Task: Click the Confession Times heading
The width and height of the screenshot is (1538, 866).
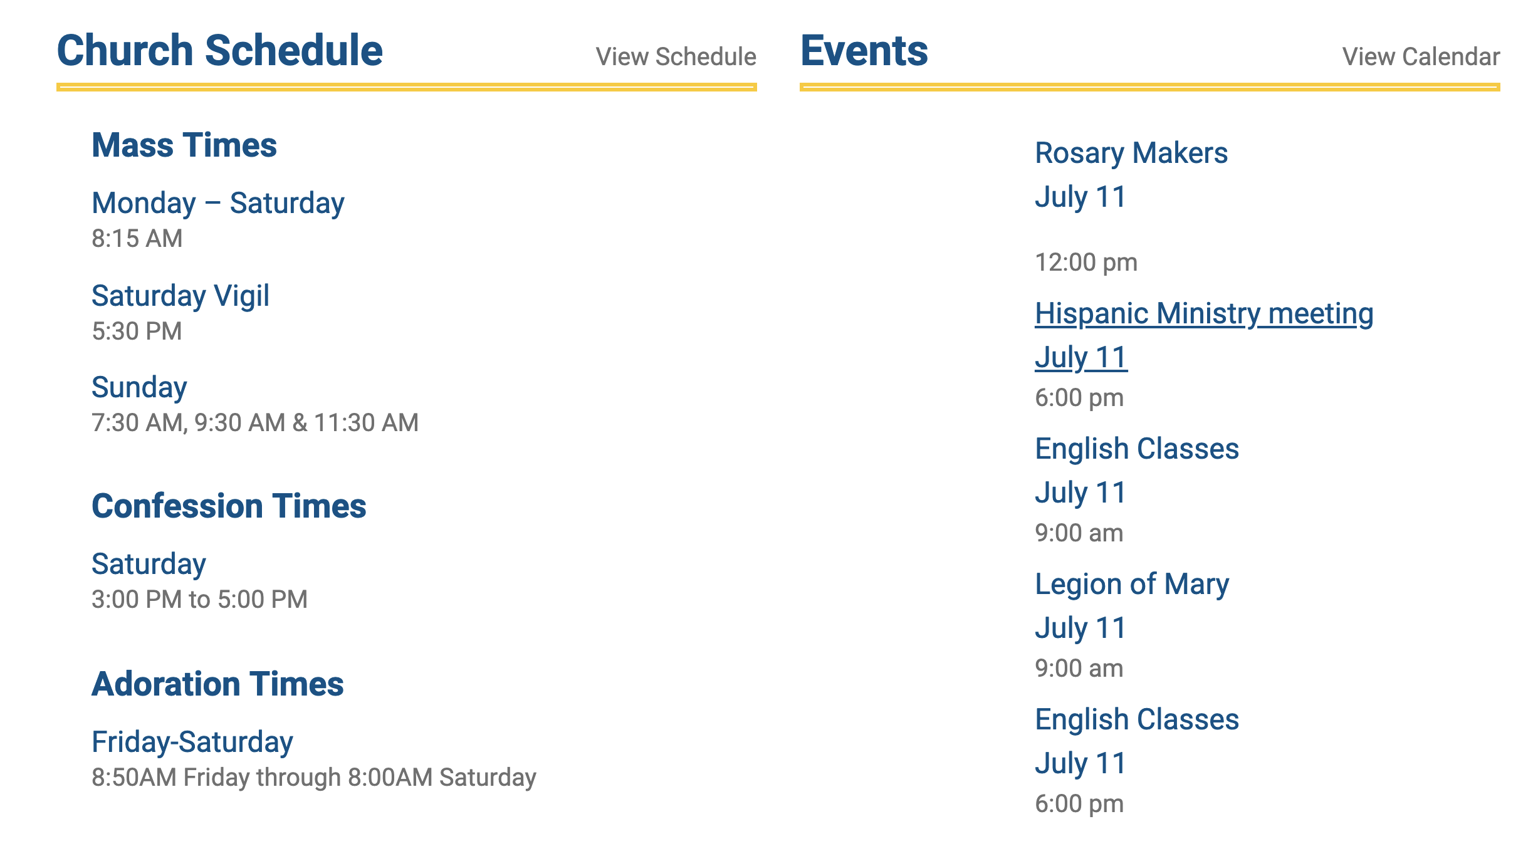Action: pos(229,506)
